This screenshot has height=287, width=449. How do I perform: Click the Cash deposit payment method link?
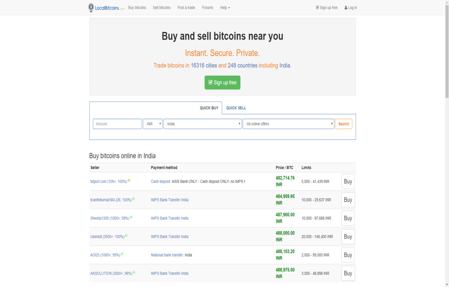(161, 182)
